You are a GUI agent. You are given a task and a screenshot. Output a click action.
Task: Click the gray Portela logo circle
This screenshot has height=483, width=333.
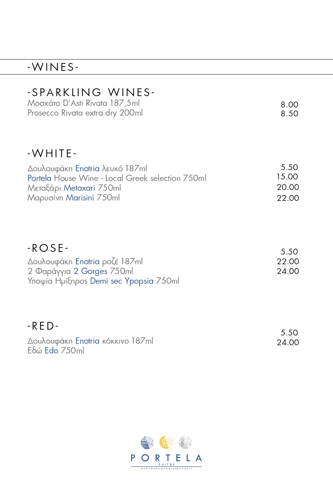(x=185, y=443)
